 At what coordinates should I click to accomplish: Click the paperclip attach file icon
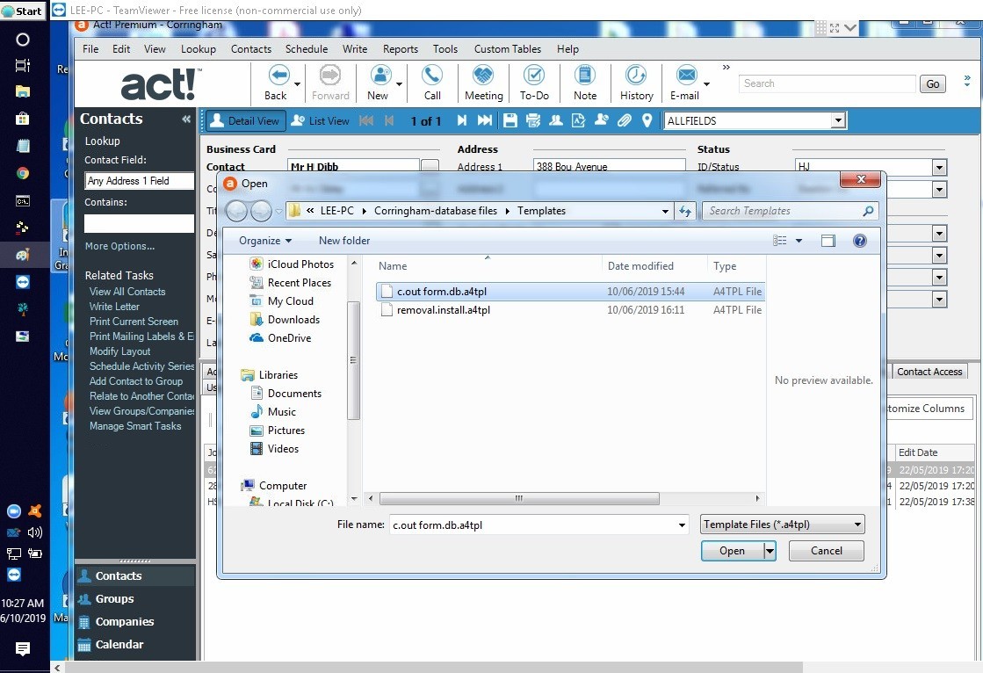pos(624,120)
